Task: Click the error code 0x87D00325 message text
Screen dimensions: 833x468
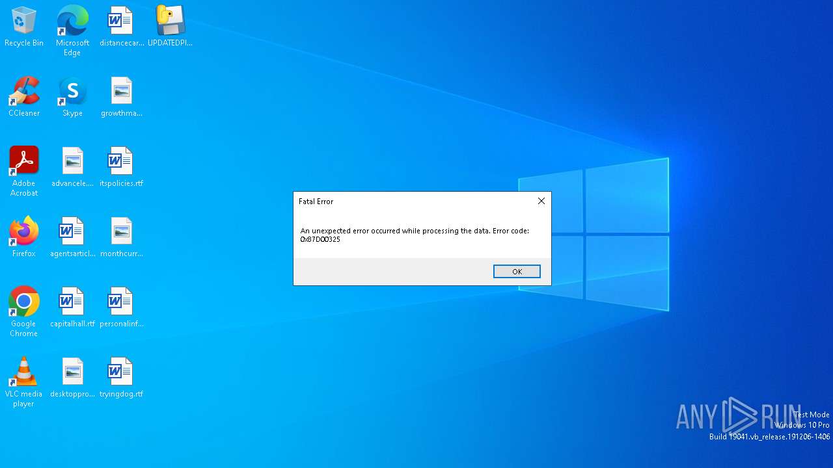Action: (415, 235)
